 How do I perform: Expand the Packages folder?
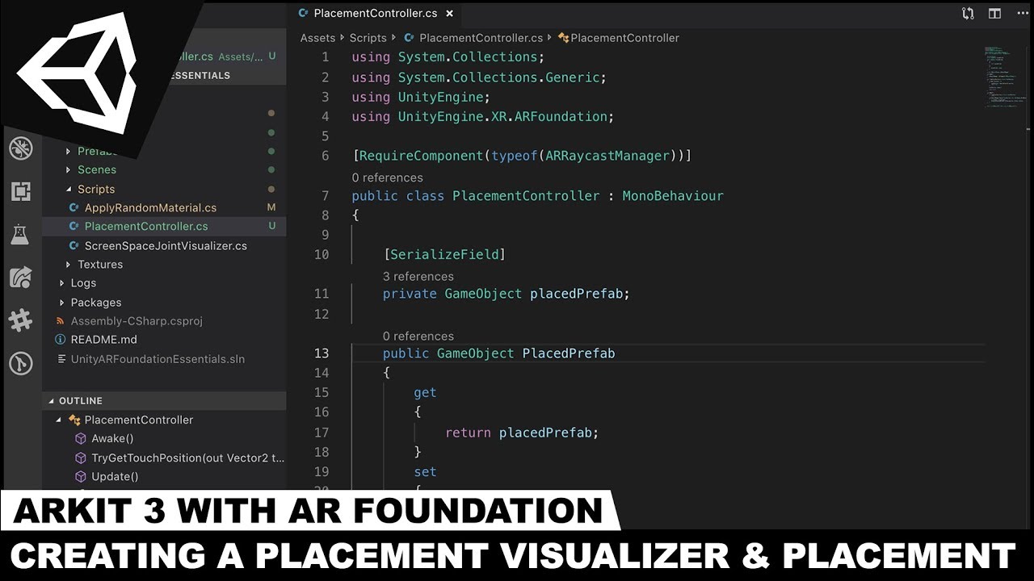(62, 303)
